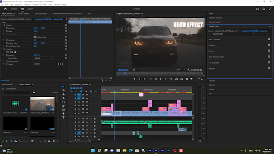This screenshot has height=154, width=274.
Task: Switch to the Import workspace tab
Action: pyautogui.click(x=14, y=9)
